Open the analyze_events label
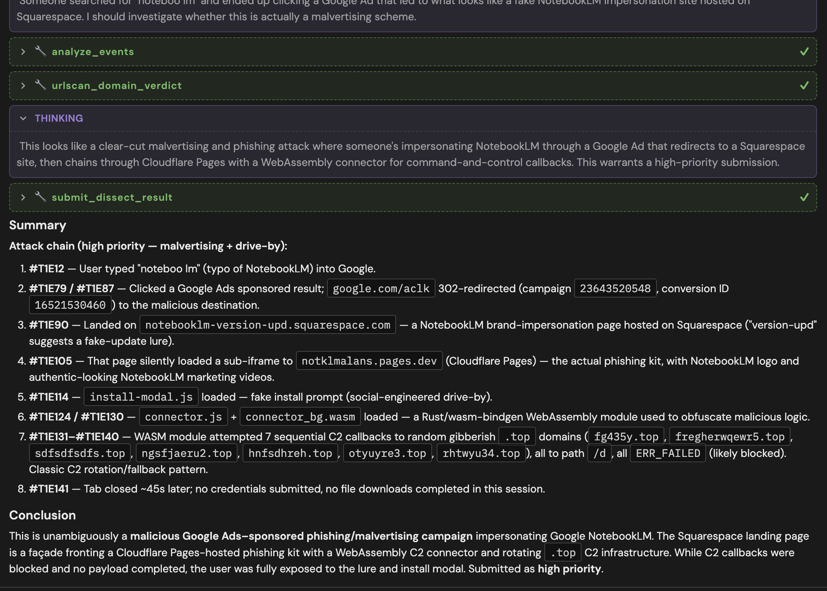 coord(93,52)
